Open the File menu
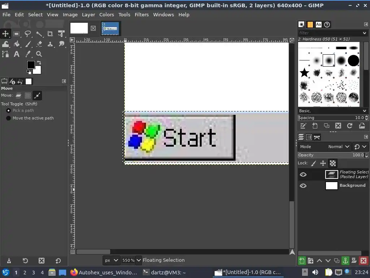 [7, 14]
